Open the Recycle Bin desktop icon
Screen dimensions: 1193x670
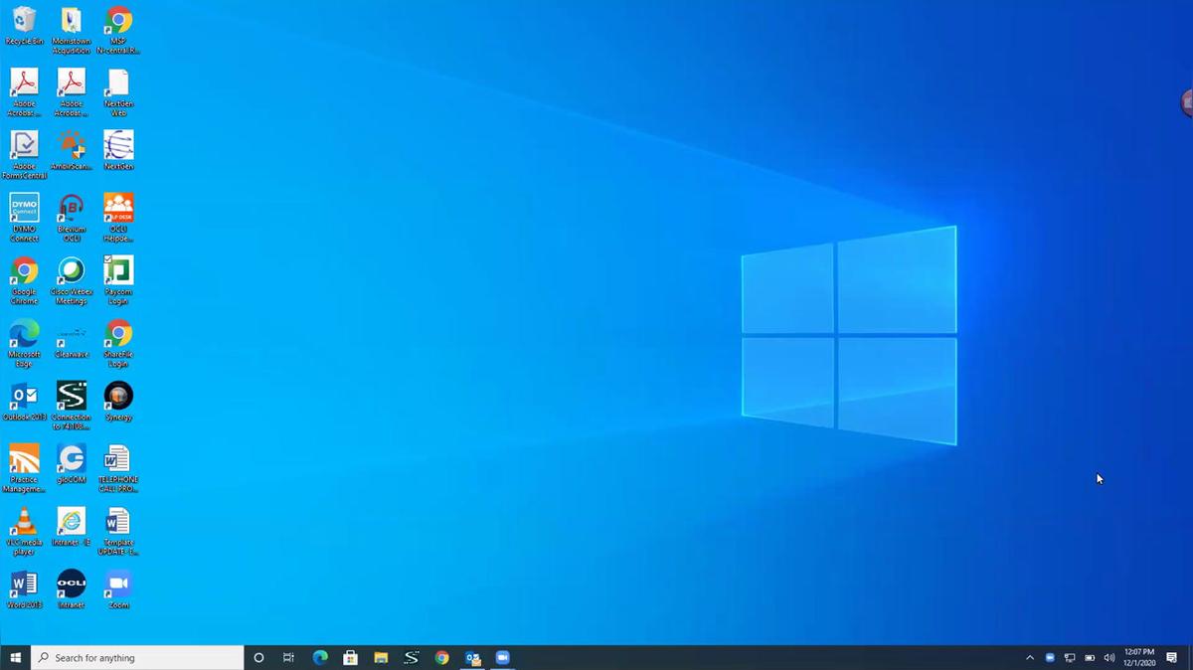[x=24, y=21]
